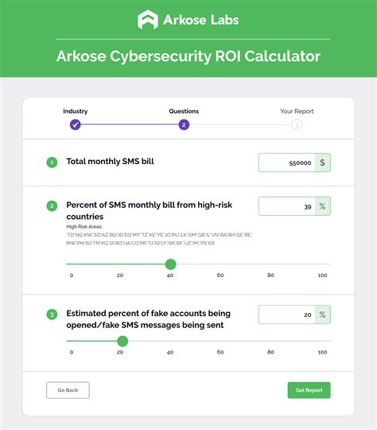Click the Go Back button
Screen dimensions: 377x430
point(68,390)
